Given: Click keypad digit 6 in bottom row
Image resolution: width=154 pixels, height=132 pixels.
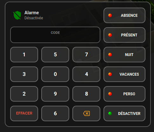Looking at the screenshot, I should coord(55,113).
